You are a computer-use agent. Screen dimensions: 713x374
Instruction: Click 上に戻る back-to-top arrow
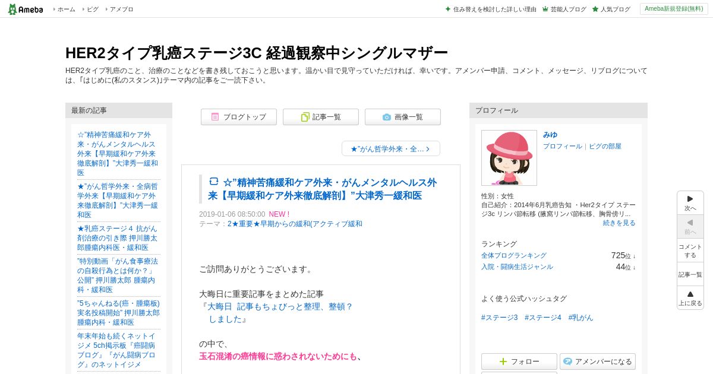tap(690, 297)
